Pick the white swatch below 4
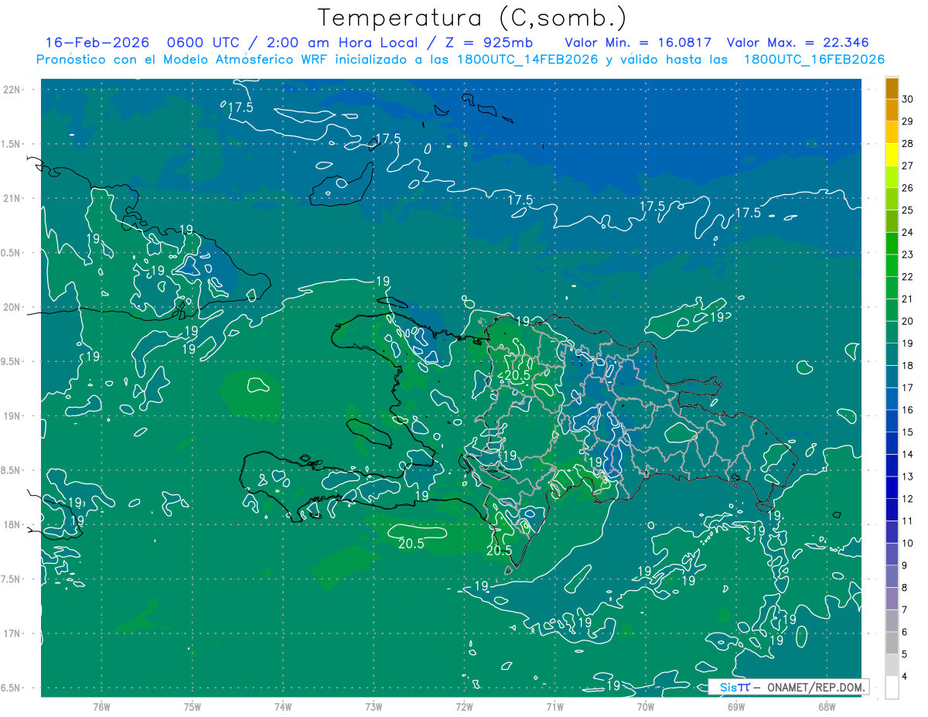Screen dimensions: 928x717 tap(892, 687)
